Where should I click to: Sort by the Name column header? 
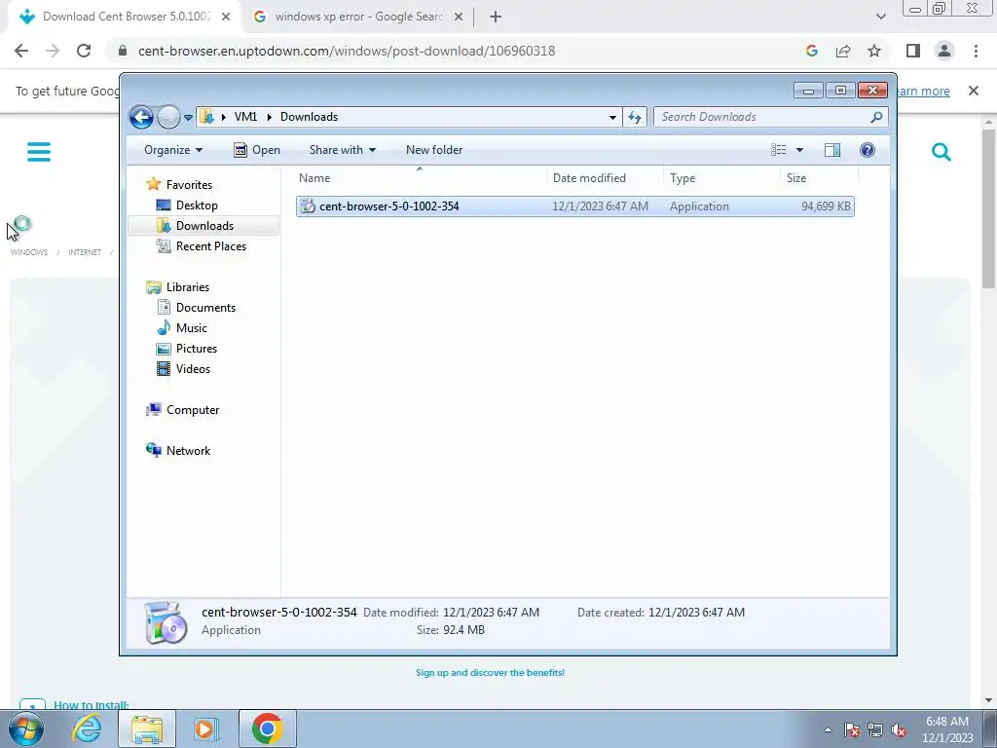point(420,178)
